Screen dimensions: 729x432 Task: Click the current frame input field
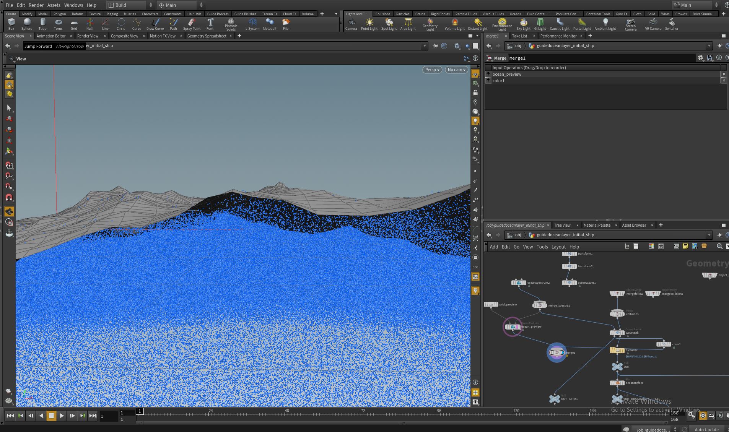[x=108, y=416]
